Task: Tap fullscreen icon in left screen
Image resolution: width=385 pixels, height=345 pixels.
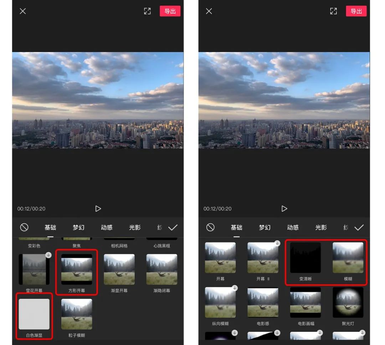Action: click(147, 11)
